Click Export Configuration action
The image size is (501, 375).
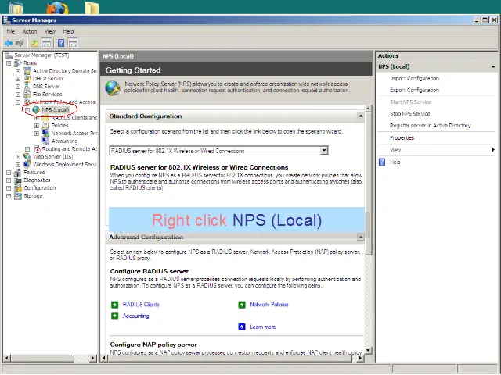(x=414, y=91)
